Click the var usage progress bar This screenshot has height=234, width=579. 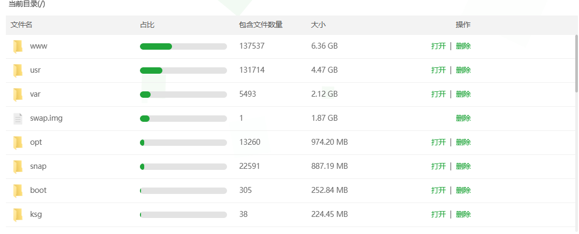coord(183,95)
